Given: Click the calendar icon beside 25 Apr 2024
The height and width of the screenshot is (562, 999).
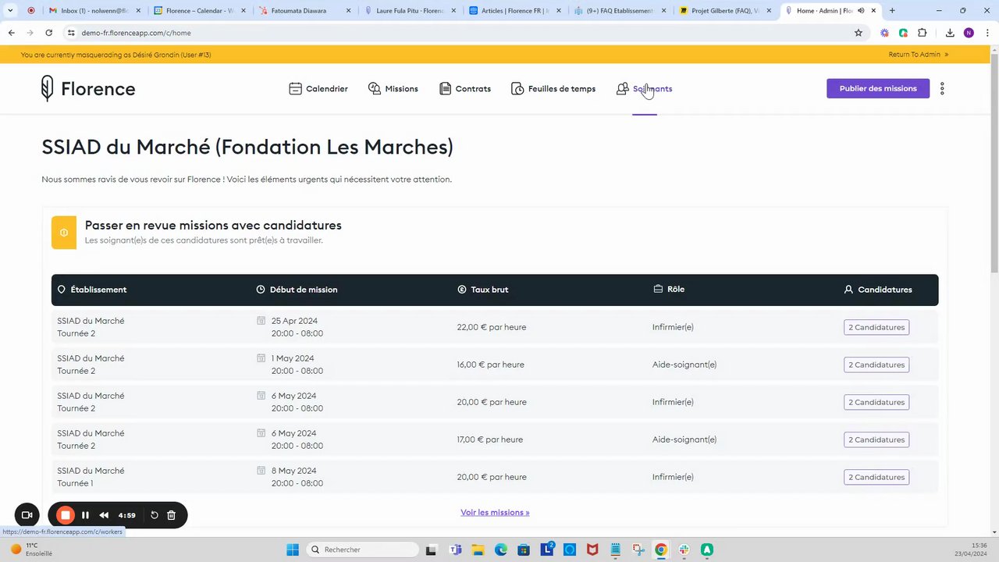Looking at the screenshot, I should 261,321.
